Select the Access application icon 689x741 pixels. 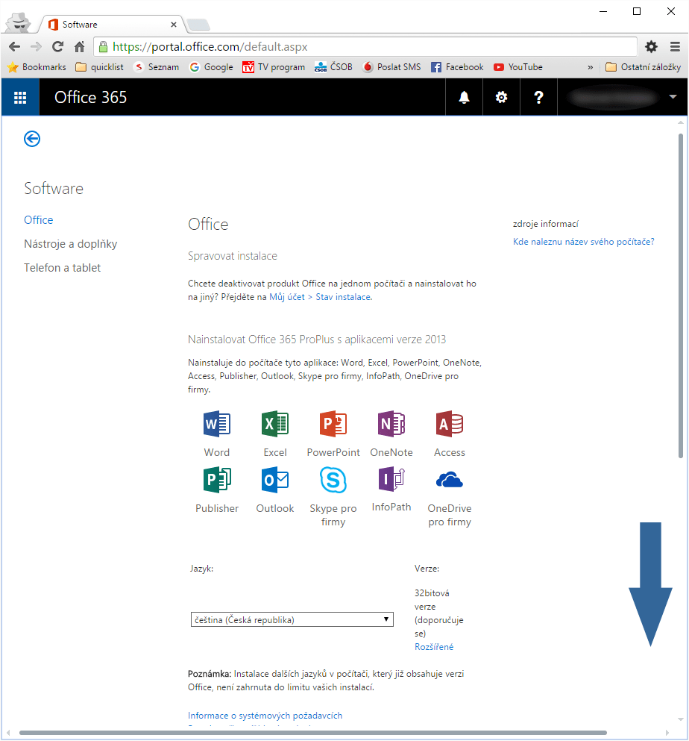tap(449, 423)
